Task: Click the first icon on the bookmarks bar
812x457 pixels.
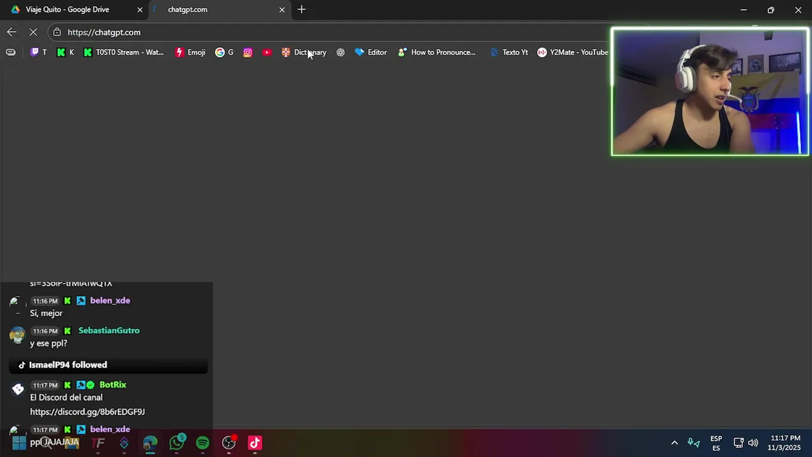Action: pos(11,52)
